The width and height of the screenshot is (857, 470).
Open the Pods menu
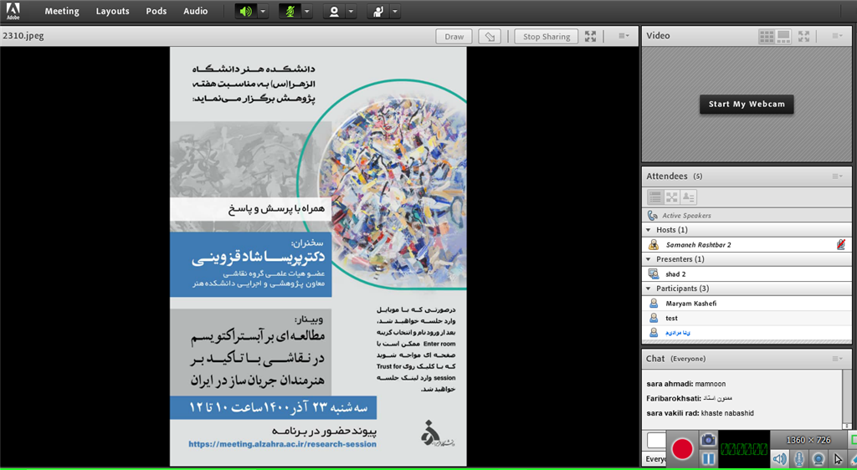point(157,11)
